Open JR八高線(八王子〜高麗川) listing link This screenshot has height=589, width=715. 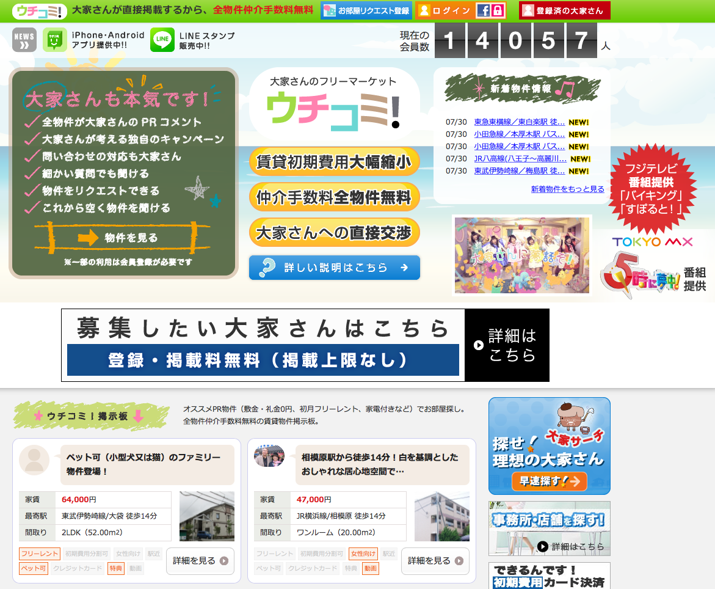pos(520,159)
